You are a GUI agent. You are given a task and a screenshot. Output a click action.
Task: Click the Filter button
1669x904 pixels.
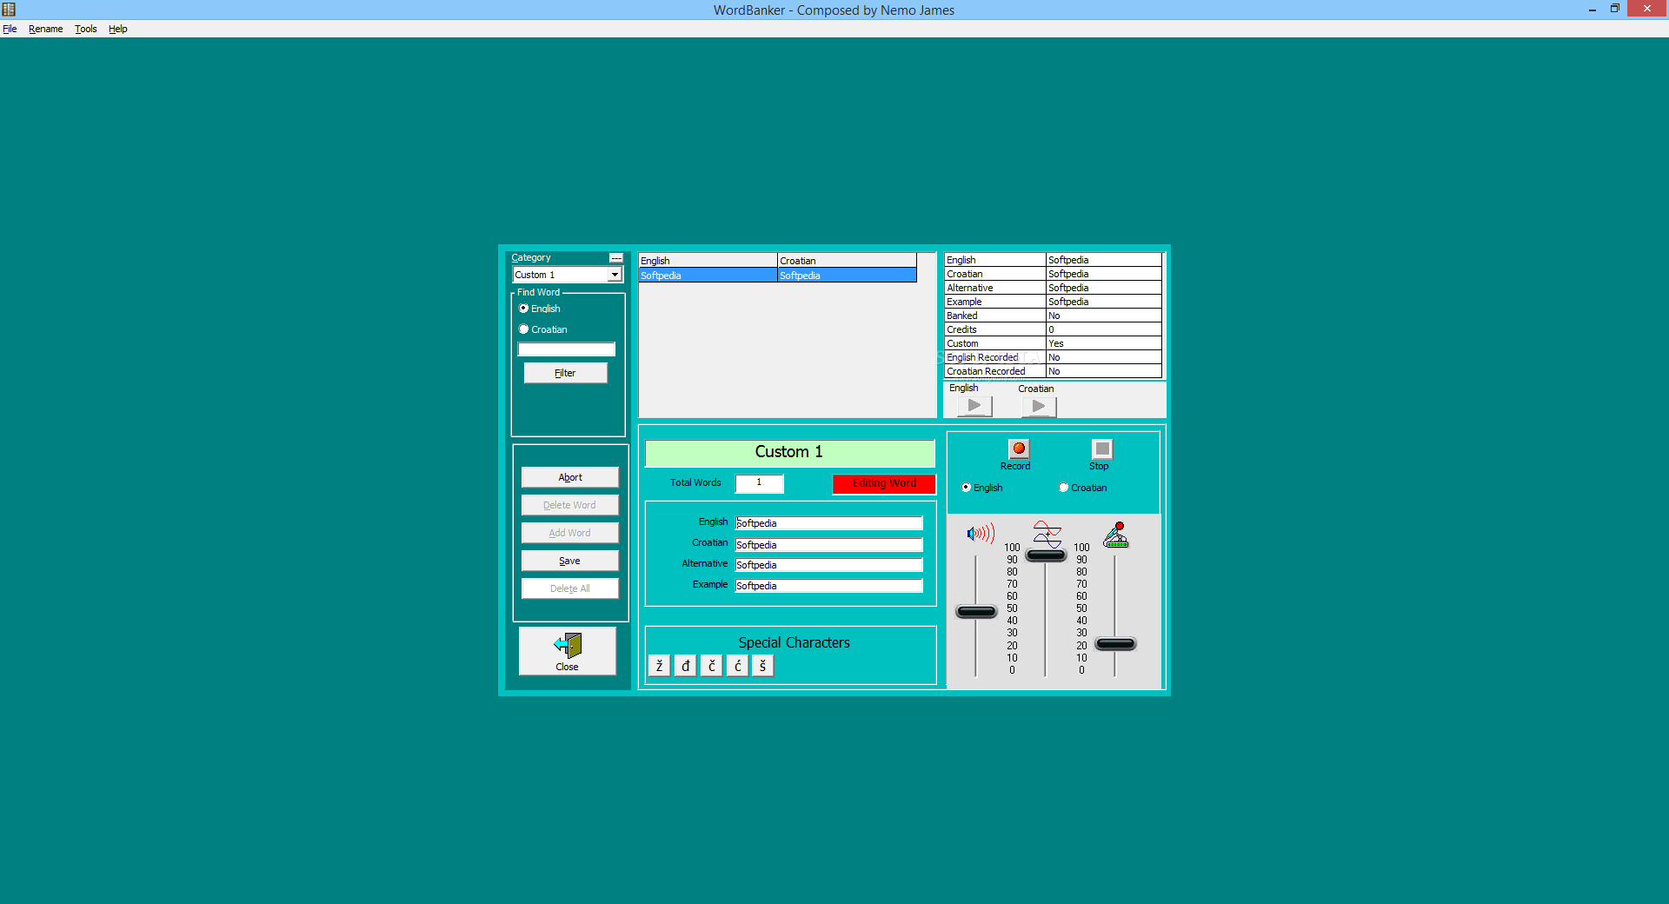(x=565, y=373)
